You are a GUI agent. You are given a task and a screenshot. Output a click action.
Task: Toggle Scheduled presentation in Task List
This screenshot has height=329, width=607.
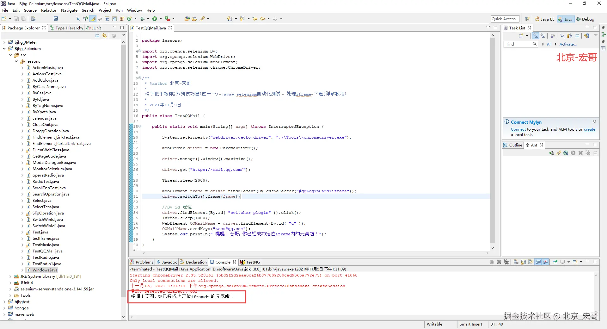[x=543, y=36]
